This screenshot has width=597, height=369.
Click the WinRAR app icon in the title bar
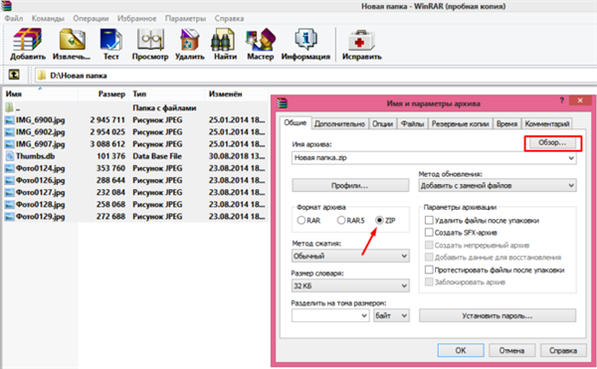tap(6, 5)
